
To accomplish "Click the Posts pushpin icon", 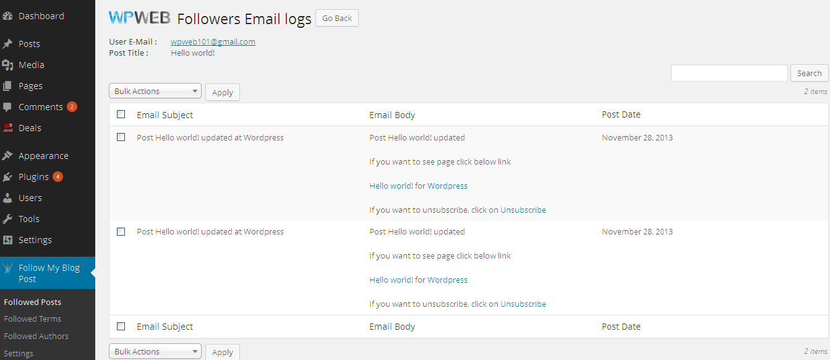I will [x=8, y=44].
